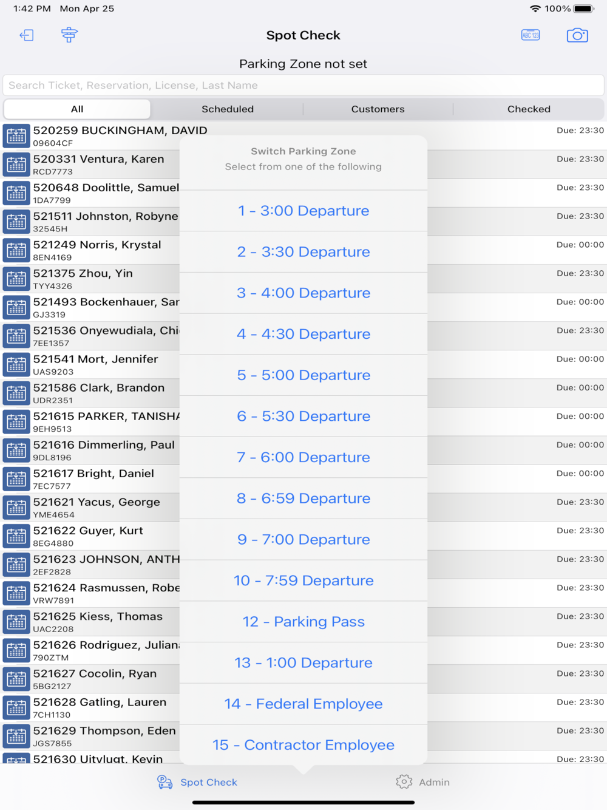Open the parking zone signpost icon

[69, 35]
